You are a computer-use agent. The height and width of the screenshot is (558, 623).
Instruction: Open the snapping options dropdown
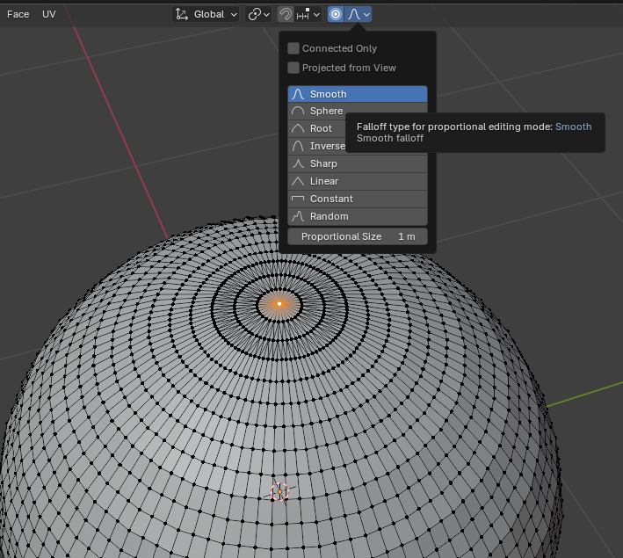tap(308, 14)
